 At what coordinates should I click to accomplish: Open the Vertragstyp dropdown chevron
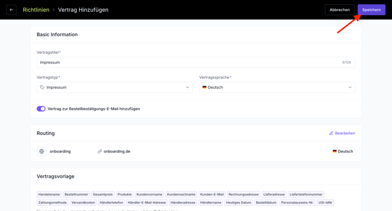187,88
